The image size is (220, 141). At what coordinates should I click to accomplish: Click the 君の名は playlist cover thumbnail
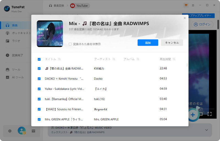tap(50, 34)
